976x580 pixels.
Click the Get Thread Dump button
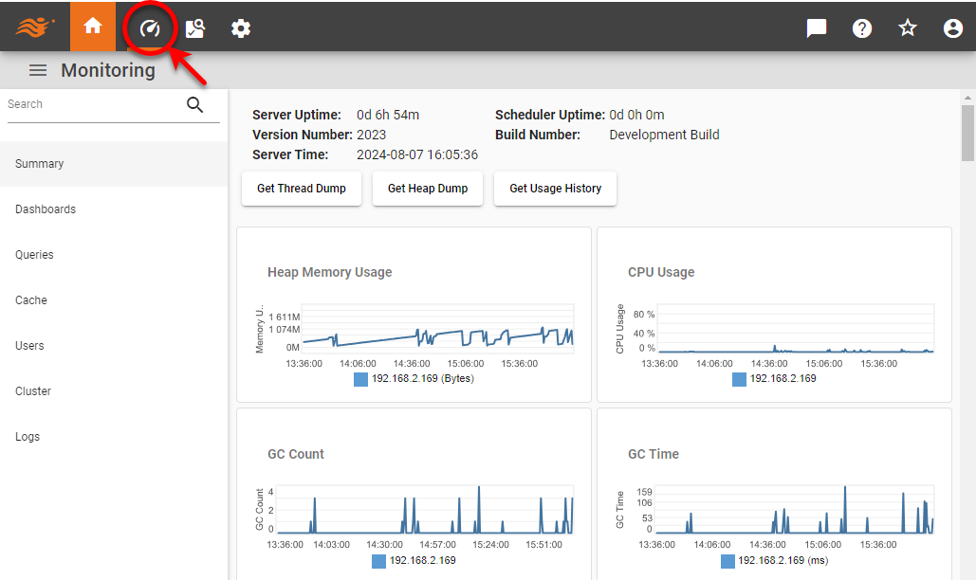pyautogui.click(x=301, y=189)
